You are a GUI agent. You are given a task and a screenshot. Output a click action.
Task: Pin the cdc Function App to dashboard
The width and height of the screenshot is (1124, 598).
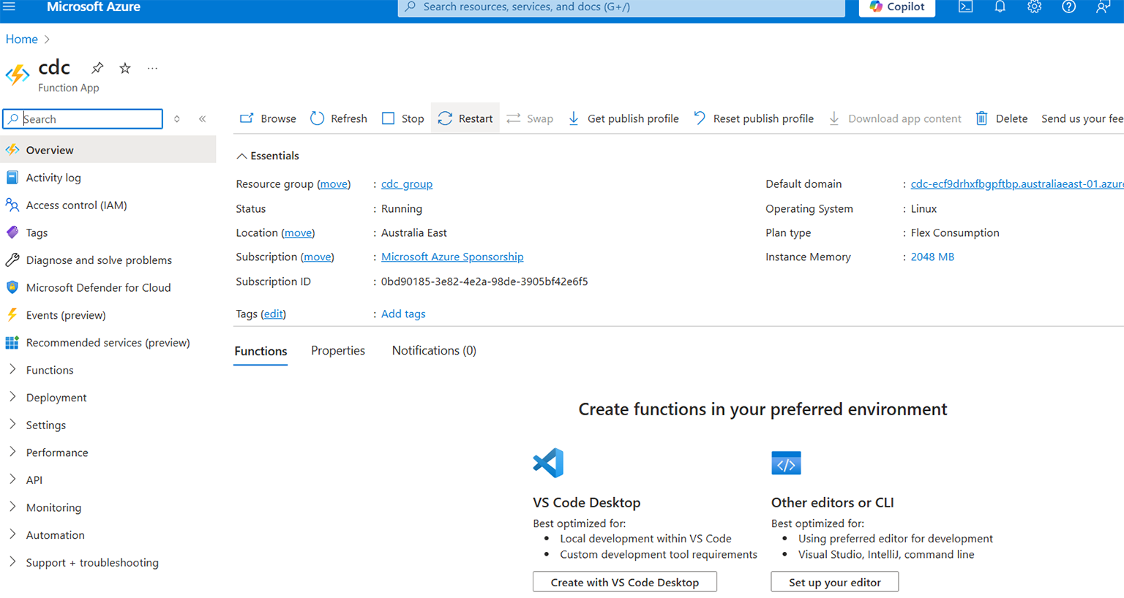click(x=97, y=68)
